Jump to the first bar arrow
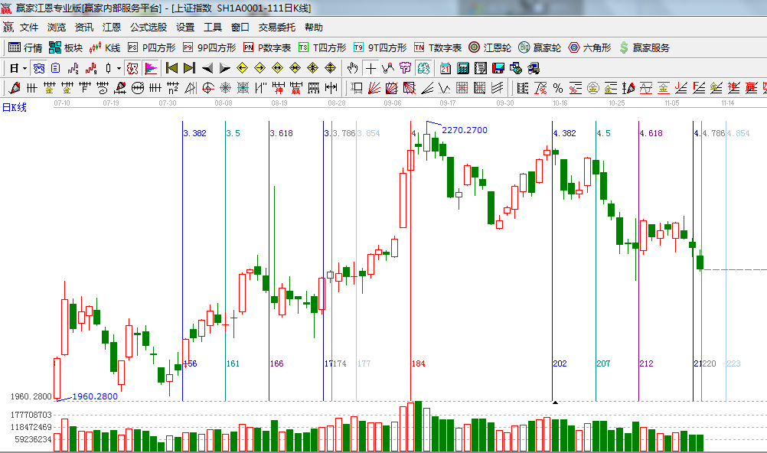This screenshot has height=453, width=767. [171, 68]
